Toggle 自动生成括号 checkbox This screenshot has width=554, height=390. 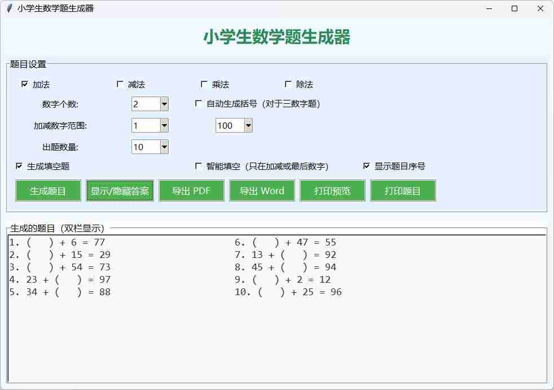(x=199, y=103)
